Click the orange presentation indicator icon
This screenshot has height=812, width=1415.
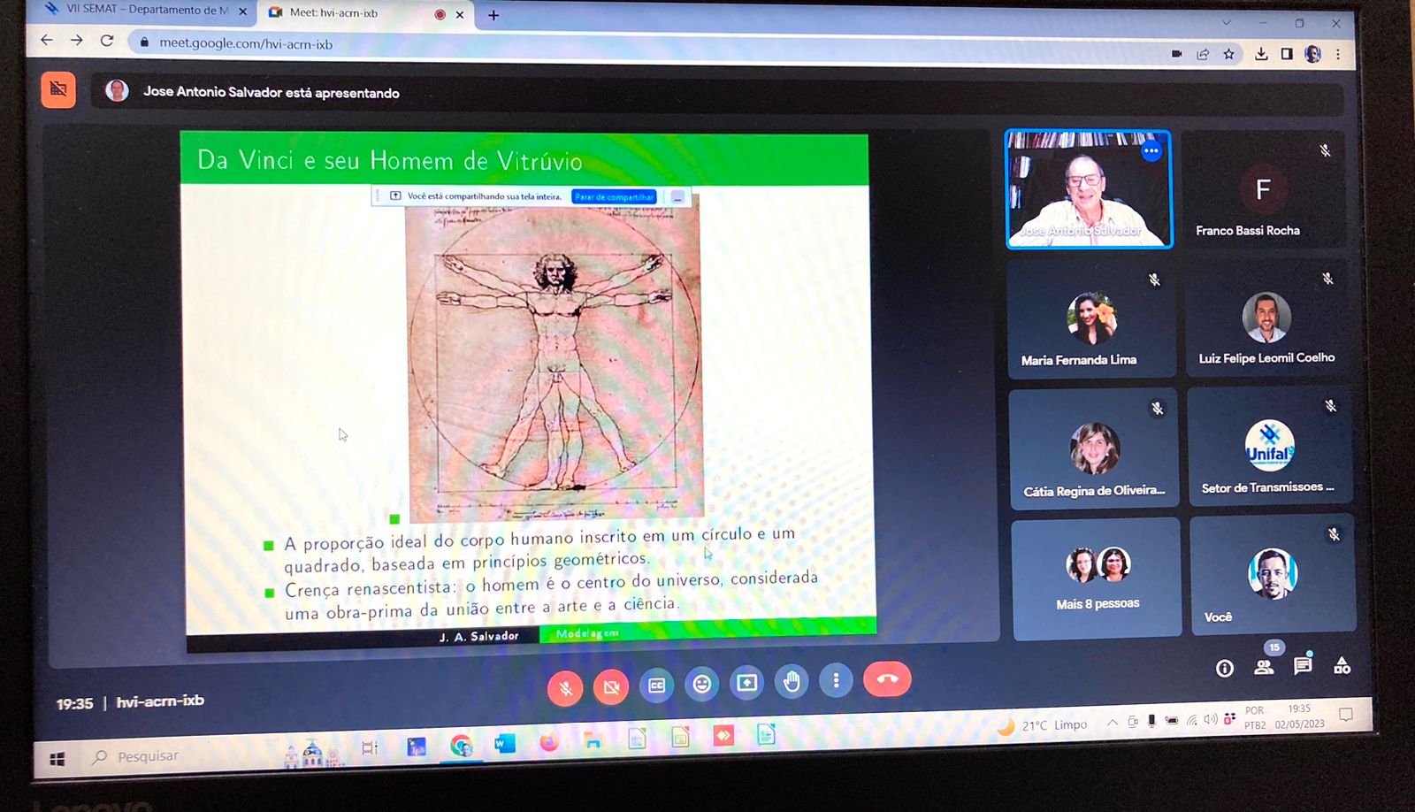tap(58, 89)
